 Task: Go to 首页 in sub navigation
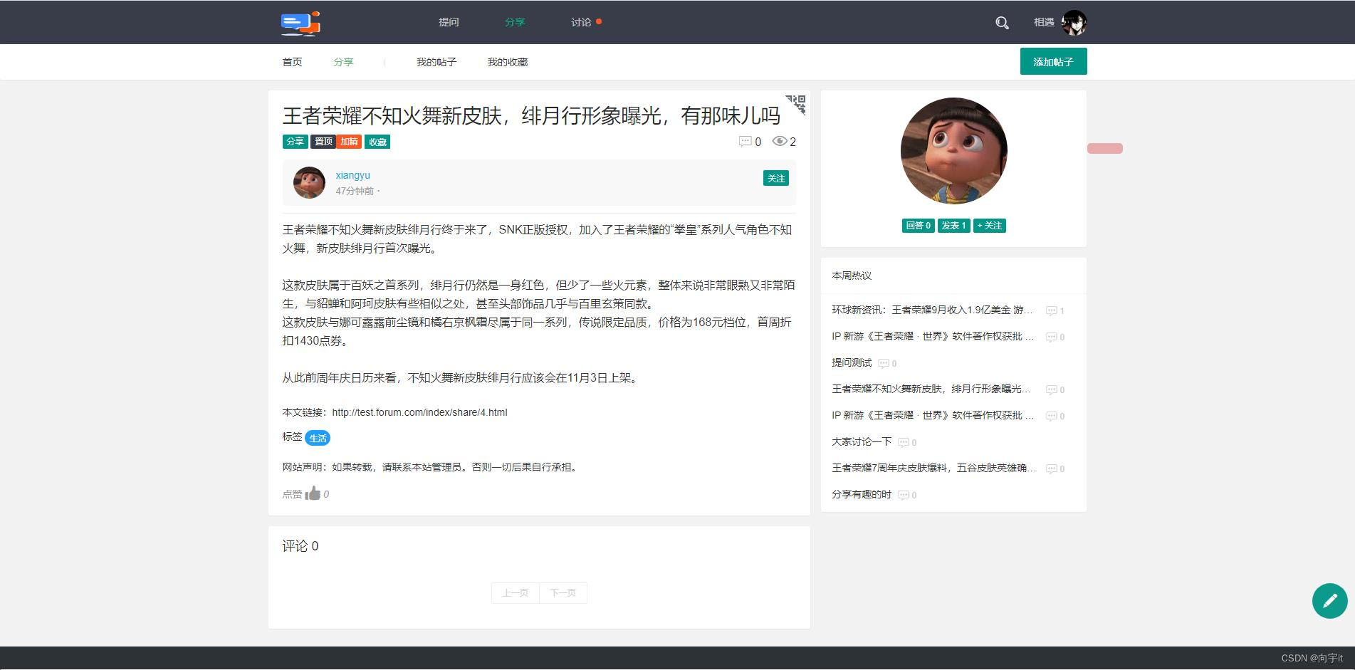click(292, 62)
